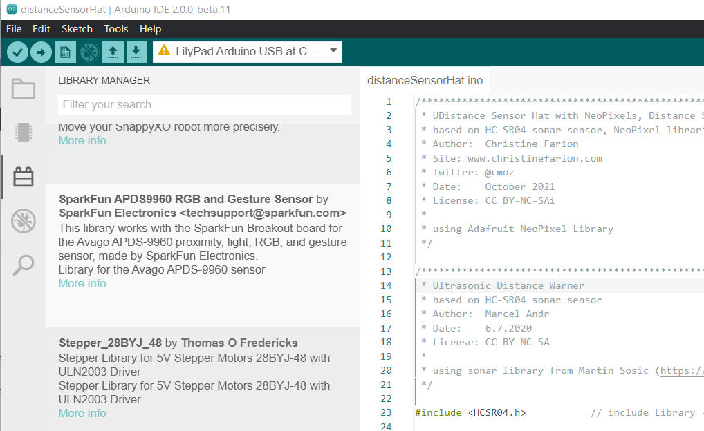This screenshot has width=704, height=431.
Task: Open More info for SparkFun APDS9960 library
Action: [x=82, y=283]
